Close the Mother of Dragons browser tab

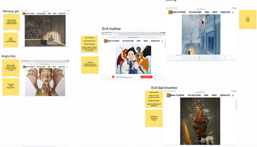pyautogui.click(x=115, y=35)
